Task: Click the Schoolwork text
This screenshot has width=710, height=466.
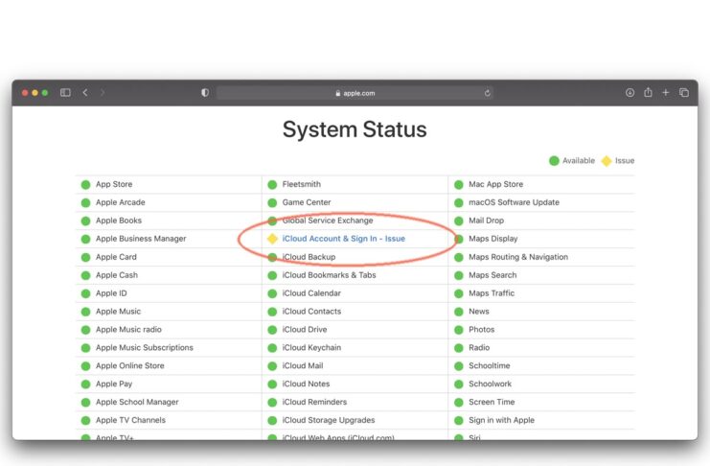Action: (x=490, y=384)
